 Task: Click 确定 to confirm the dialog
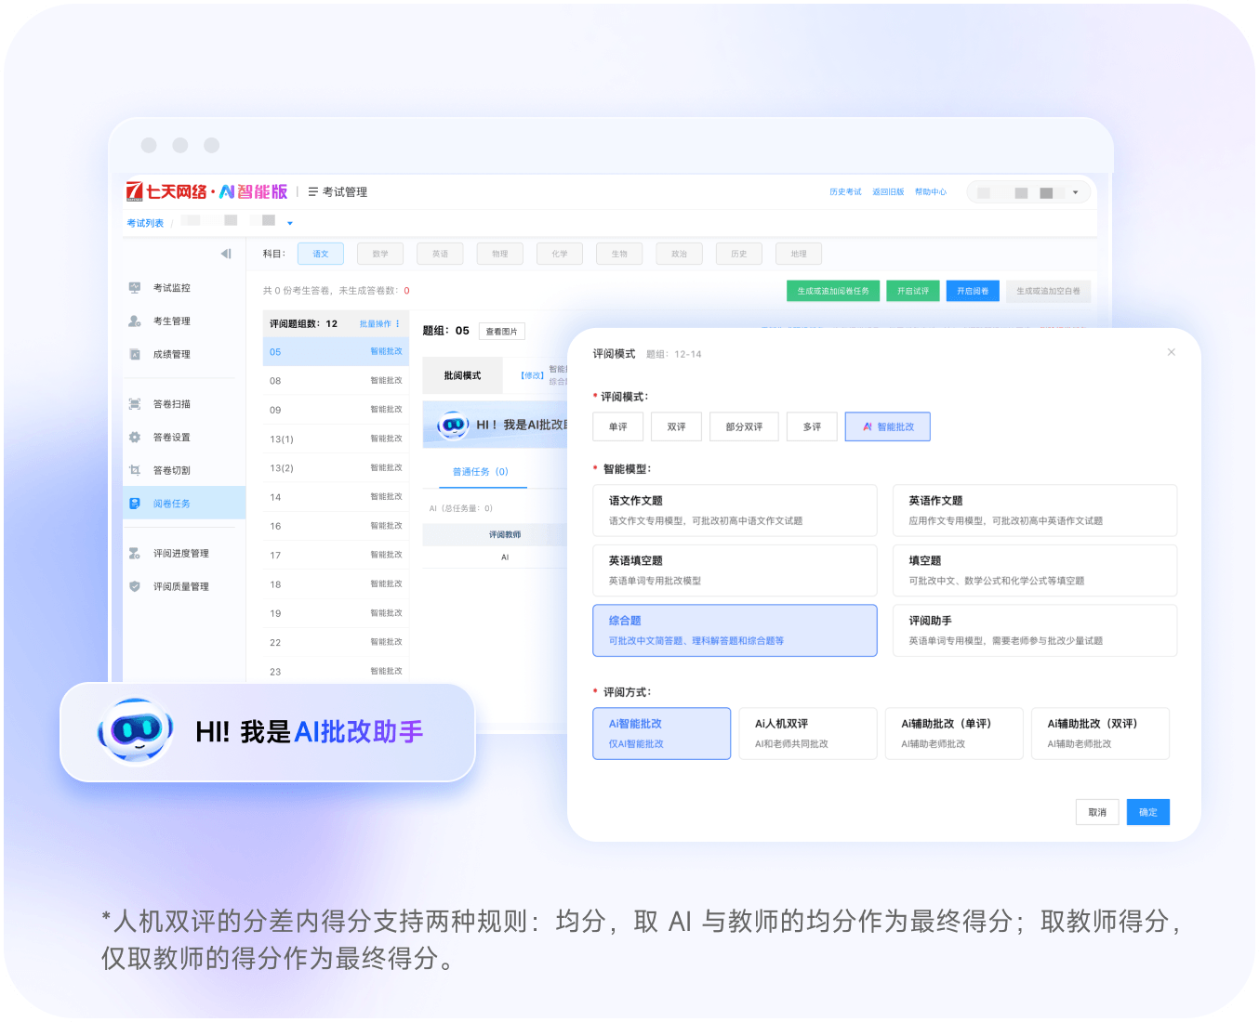coord(1148,812)
